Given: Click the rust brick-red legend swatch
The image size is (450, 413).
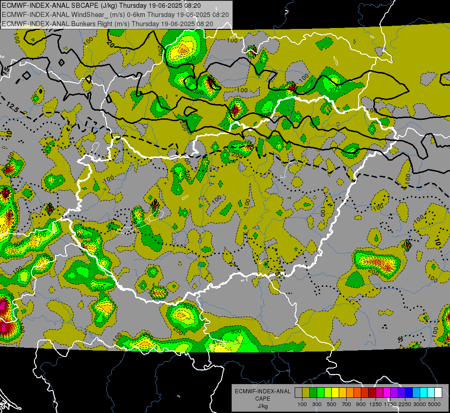Looking at the screenshot, I should [365, 393].
